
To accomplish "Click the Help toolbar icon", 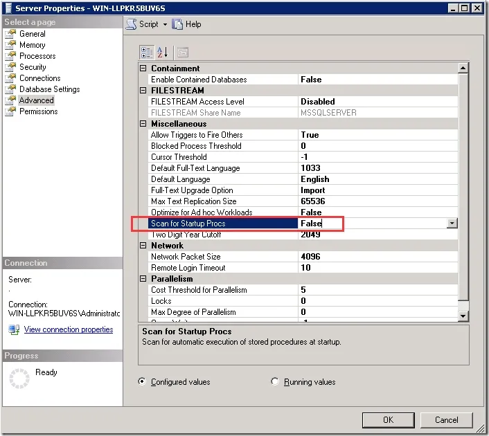I will (x=177, y=24).
